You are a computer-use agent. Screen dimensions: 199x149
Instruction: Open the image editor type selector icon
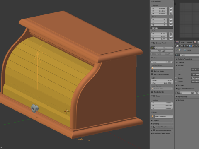(x=177, y=43)
